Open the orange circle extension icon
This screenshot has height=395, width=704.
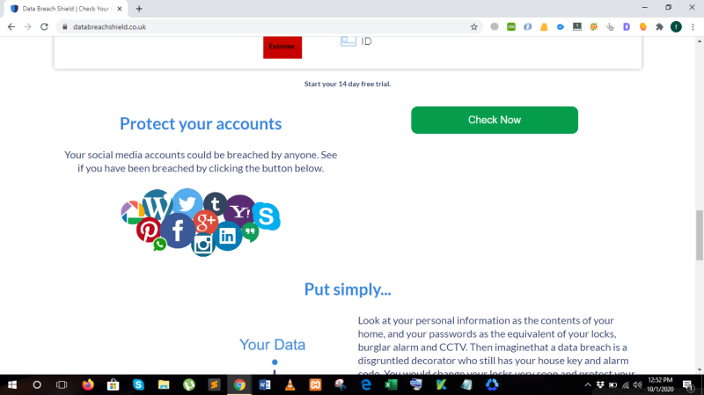[643, 27]
